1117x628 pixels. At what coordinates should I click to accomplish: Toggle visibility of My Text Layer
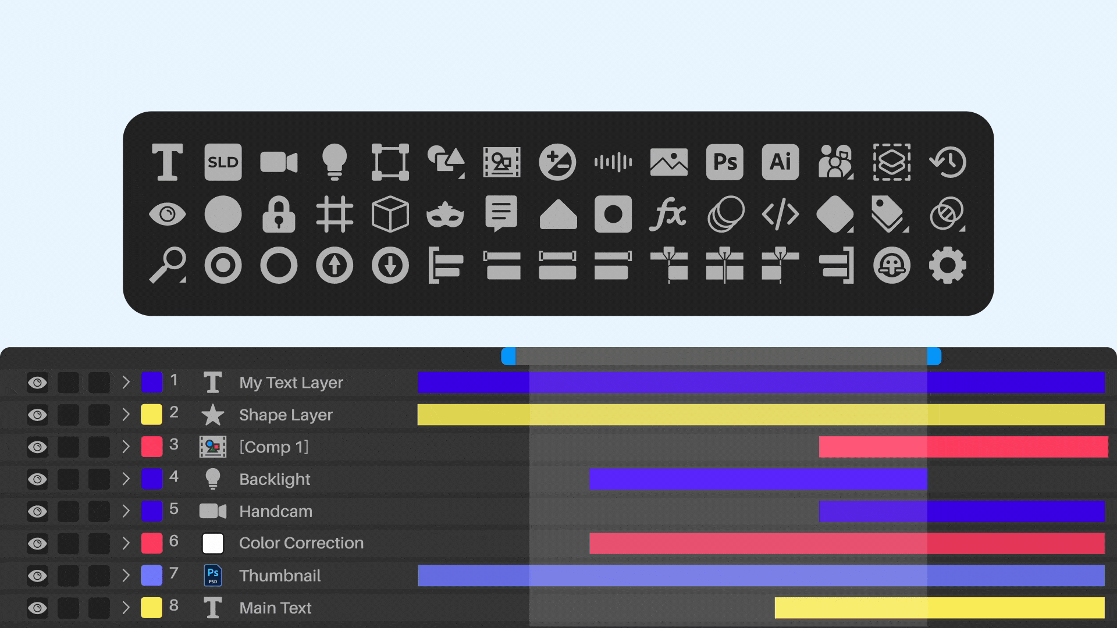(x=35, y=383)
